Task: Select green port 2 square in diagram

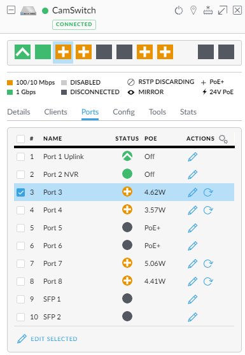Action: (x=43, y=52)
